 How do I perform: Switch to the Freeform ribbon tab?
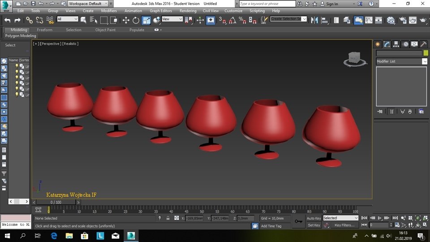click(44, 30)
